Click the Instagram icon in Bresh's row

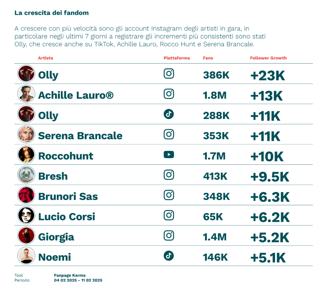tap(169, 175)
